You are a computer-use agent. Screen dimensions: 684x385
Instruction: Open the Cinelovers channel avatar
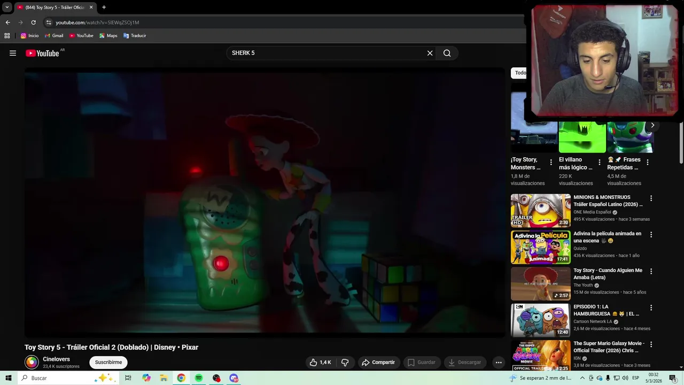click(32, 363)
